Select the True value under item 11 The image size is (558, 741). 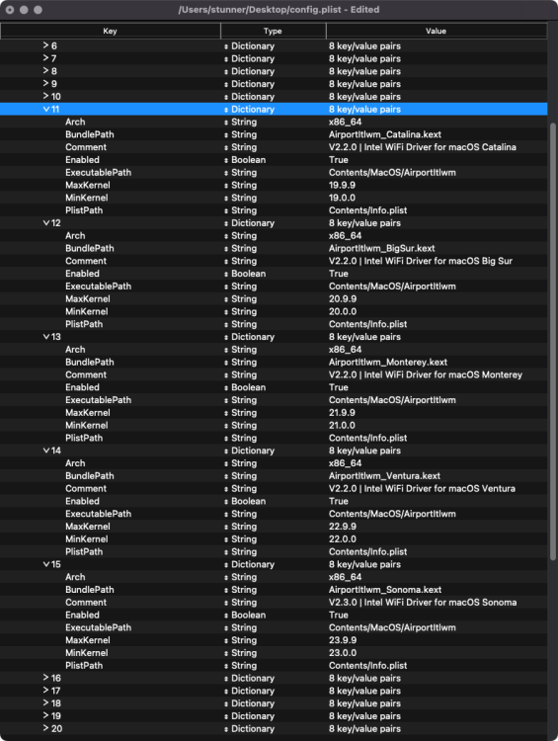point(339,160)
